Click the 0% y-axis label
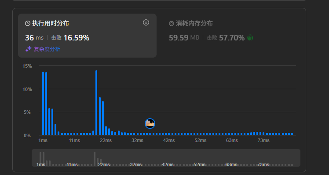The height and width of the screenshot is (175, 329). point(27,135)
